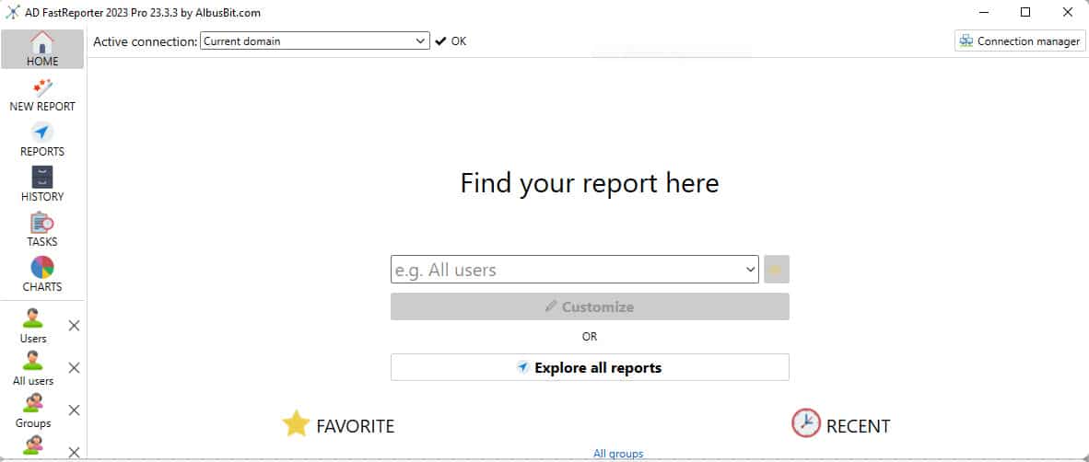Go to the HOME section
This screenshot has width=1089, height=462.
coord(42,50)
